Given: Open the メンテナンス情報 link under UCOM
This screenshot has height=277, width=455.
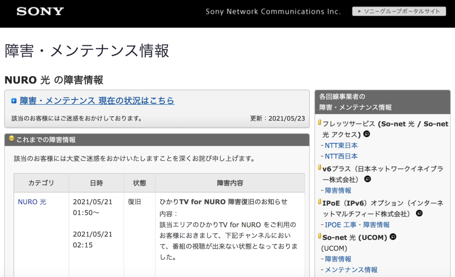Looking at the screenshot, I should pos(351,270).
